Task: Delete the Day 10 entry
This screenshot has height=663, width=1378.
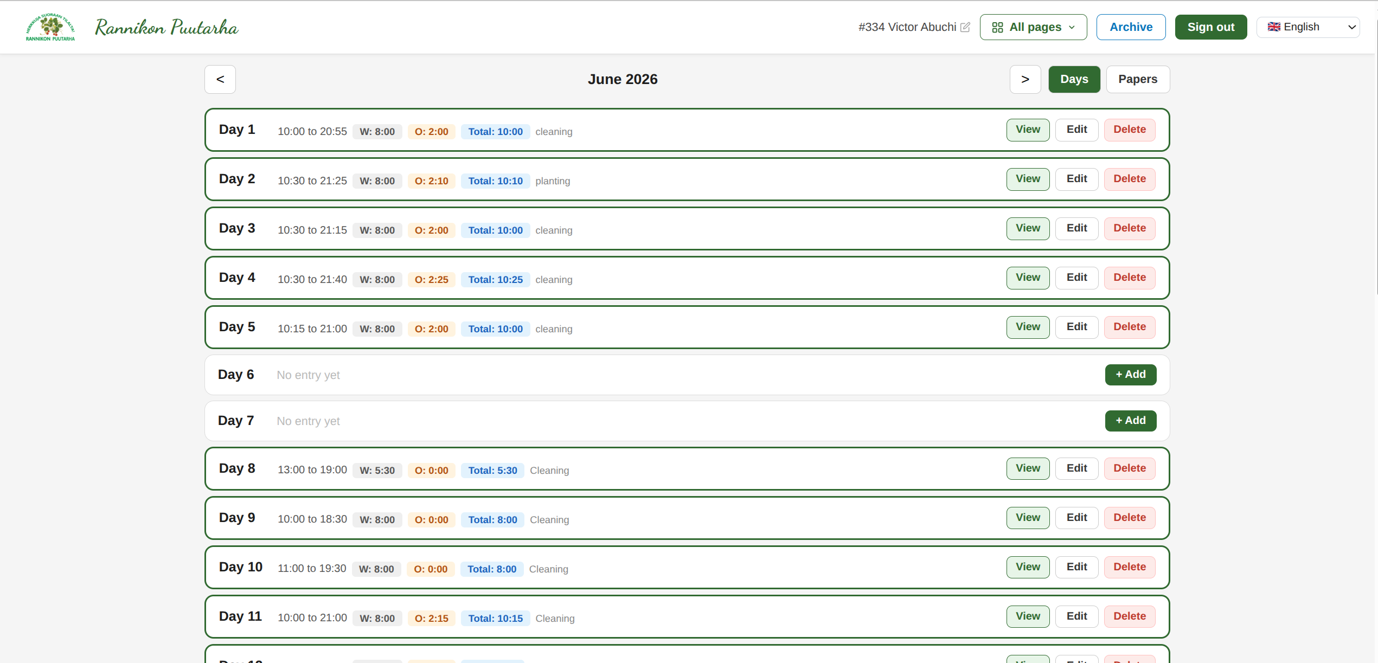Action: click(1130, 567)
